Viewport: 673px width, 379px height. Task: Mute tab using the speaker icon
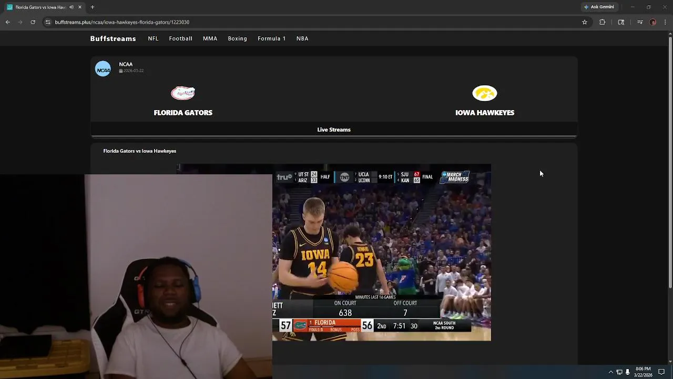coord(72,7)
